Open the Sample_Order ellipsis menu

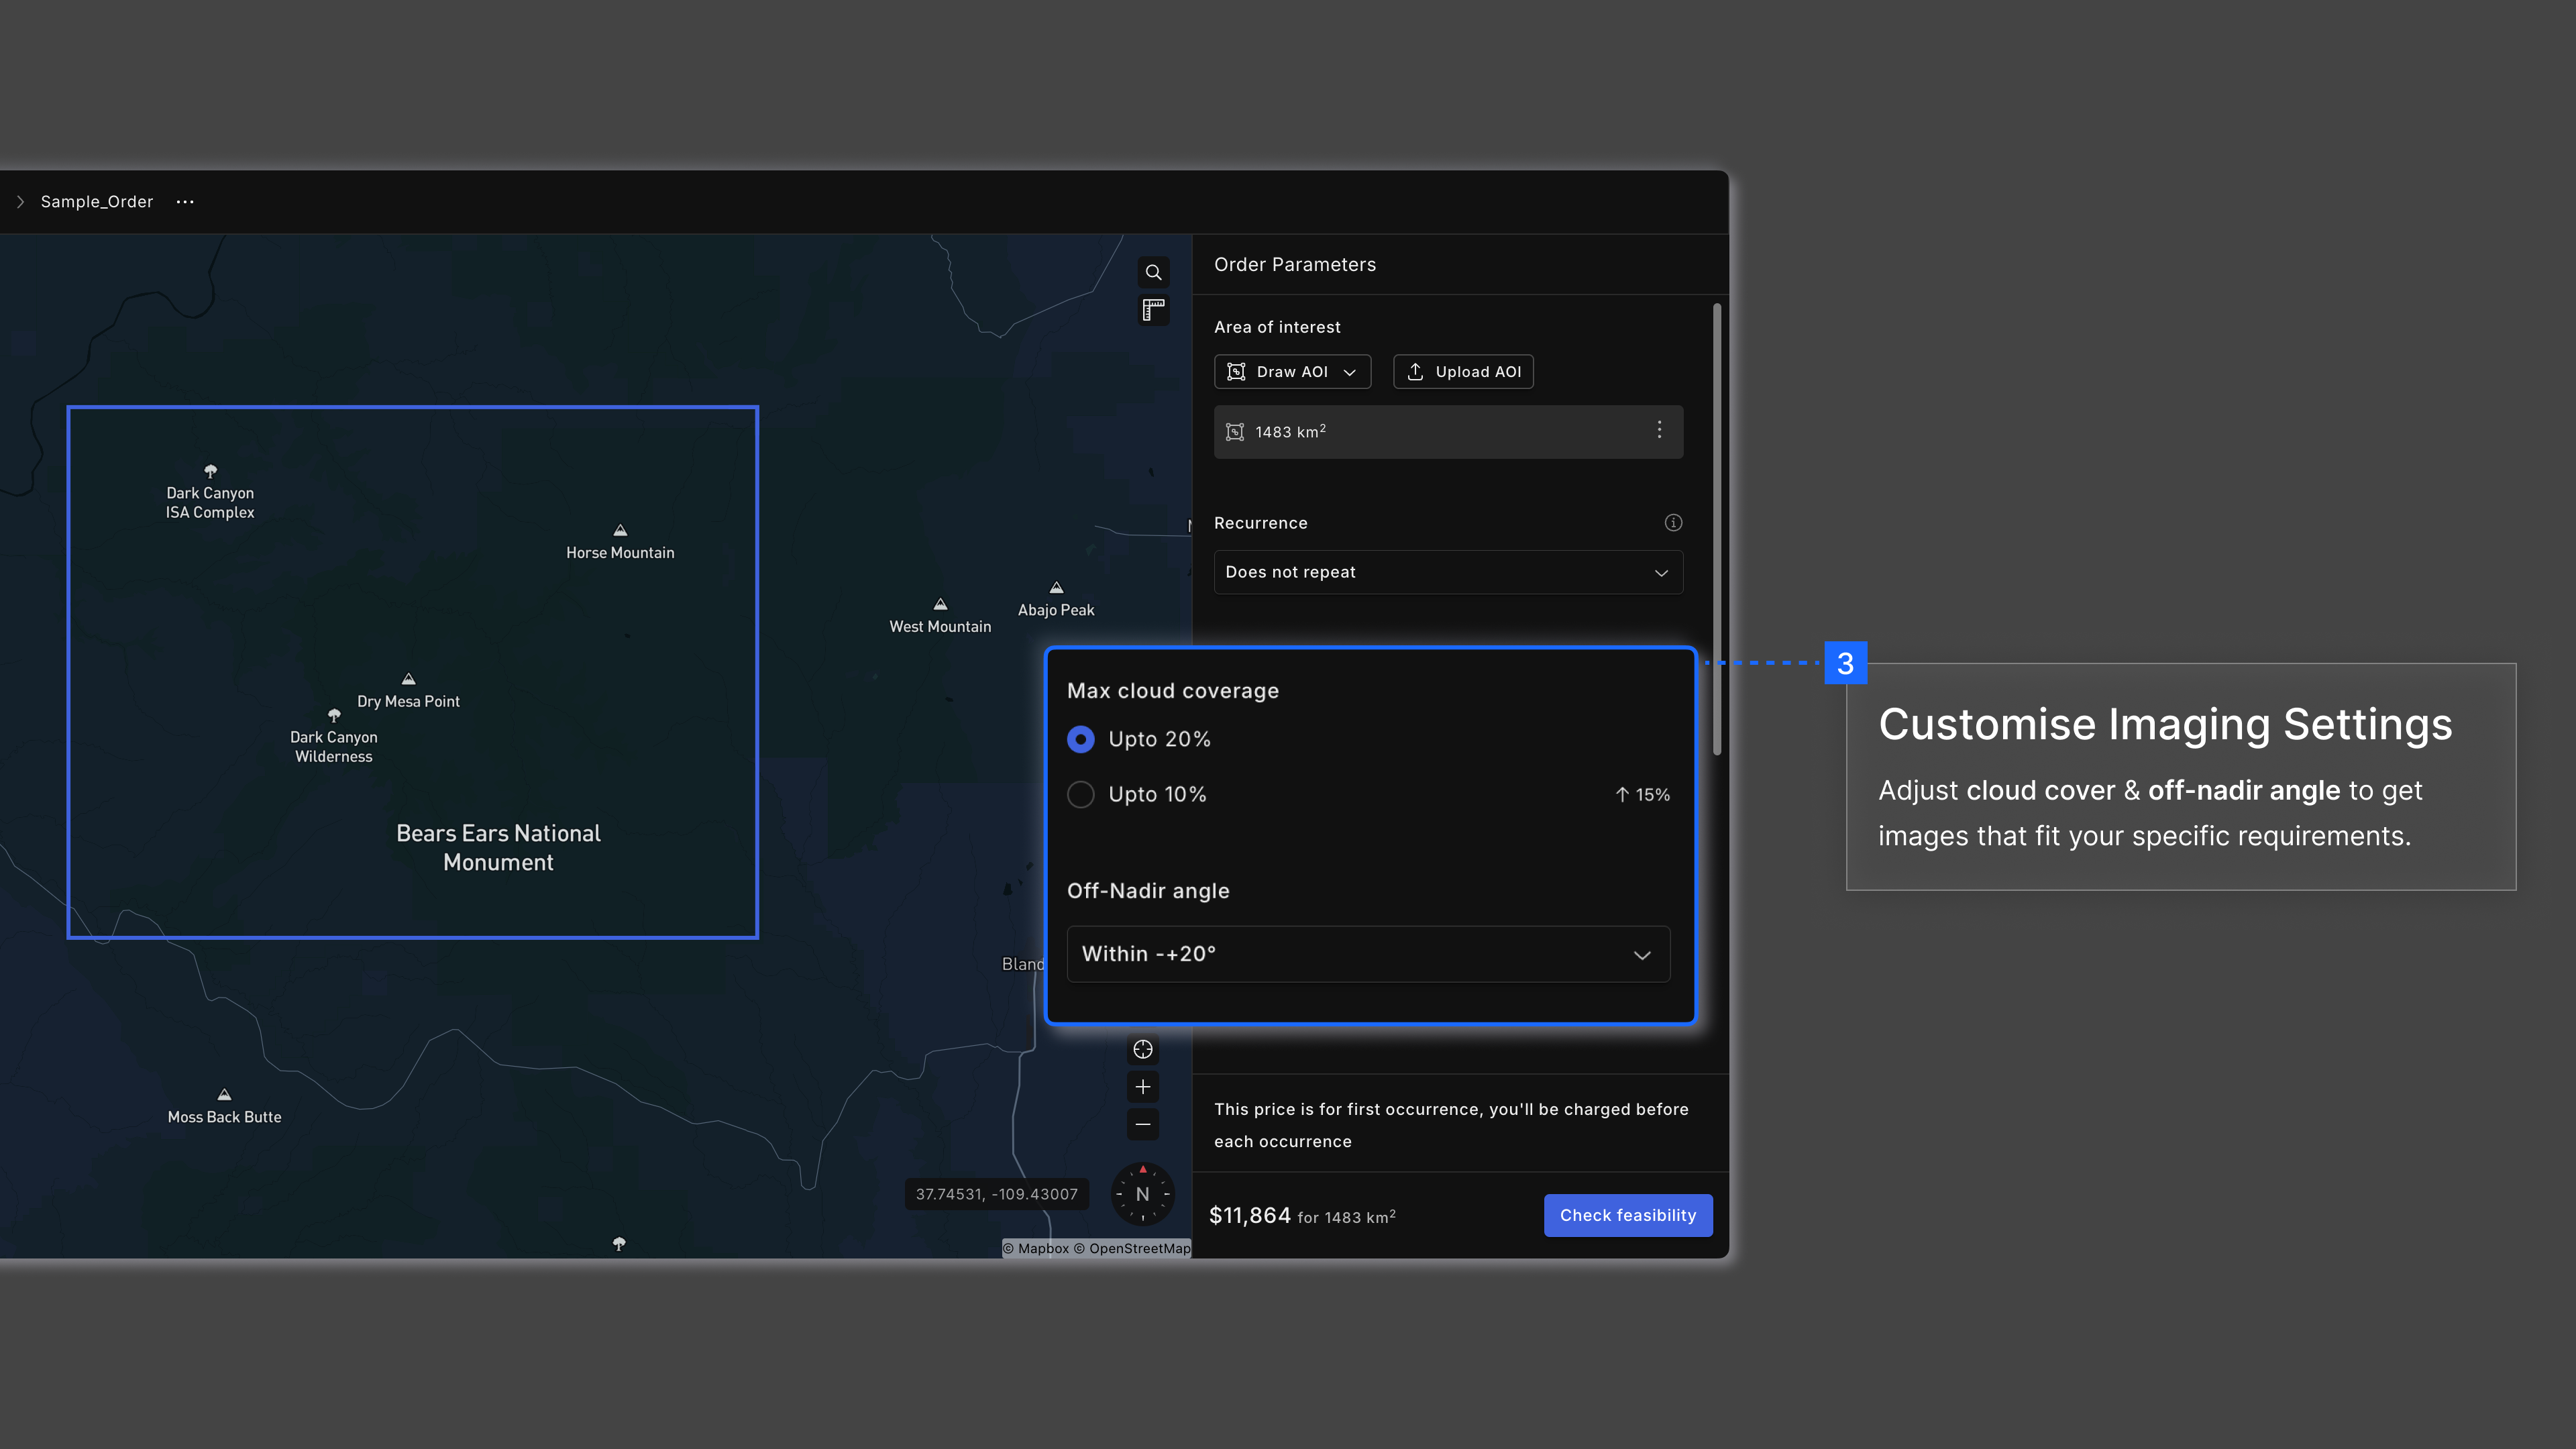coord(185,202)
